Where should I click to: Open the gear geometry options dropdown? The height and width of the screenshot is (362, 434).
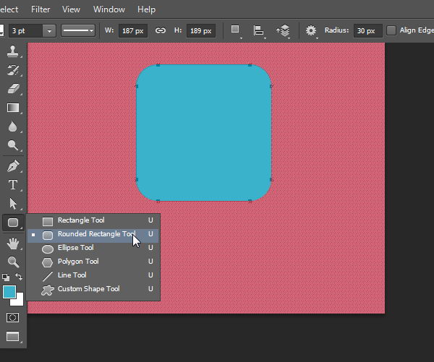click(311, 30)
